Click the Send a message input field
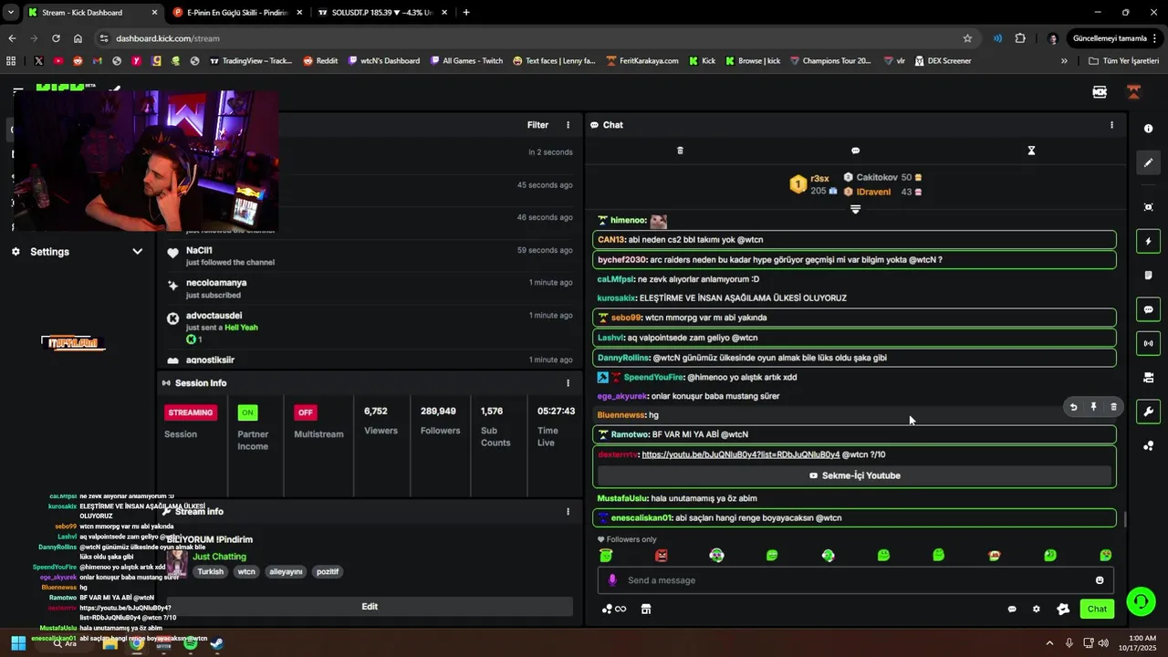This screenshot has height=657, width=1168. 853,580
